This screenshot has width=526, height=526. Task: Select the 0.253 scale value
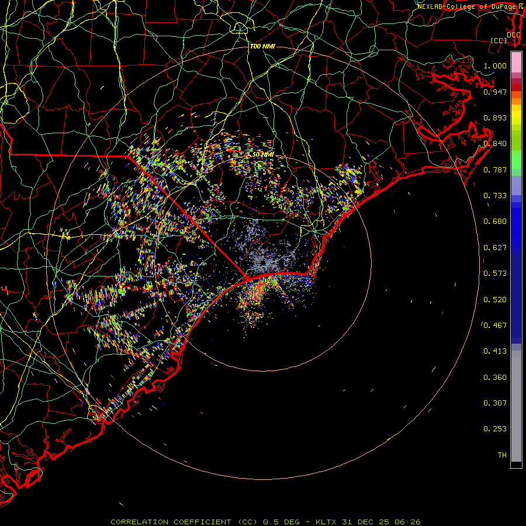pos(495,429)
